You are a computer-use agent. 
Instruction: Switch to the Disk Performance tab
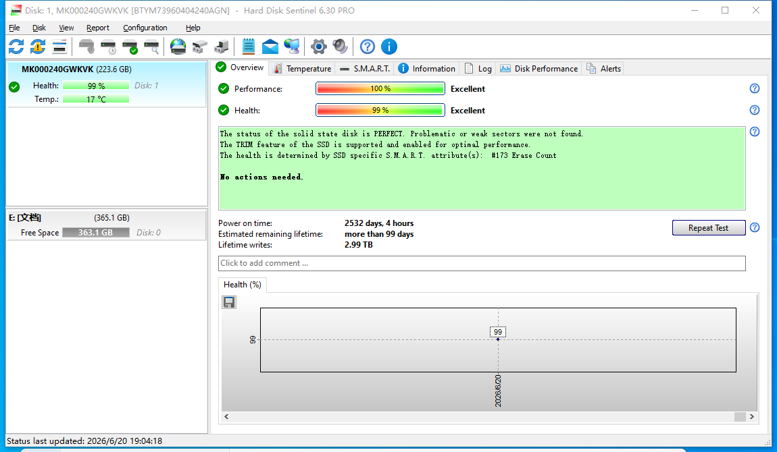point(539,69)
